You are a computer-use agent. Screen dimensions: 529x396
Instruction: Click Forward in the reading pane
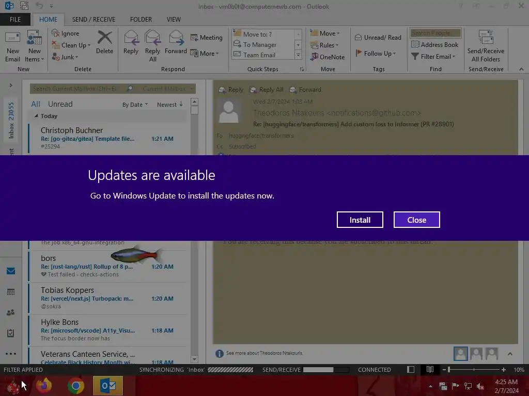[305, 90]
